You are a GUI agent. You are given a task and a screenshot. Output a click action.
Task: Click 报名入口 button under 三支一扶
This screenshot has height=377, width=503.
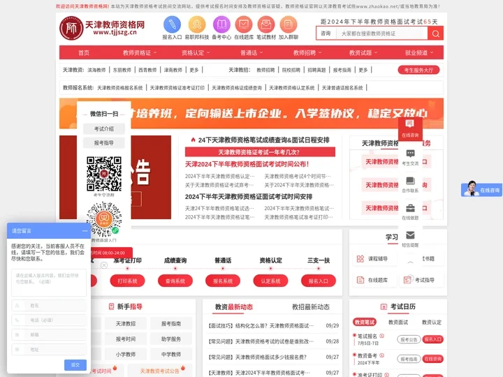[319, 281]
